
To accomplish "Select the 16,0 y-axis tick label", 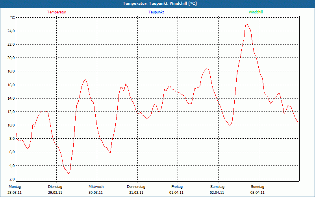I will coord(11,85).
